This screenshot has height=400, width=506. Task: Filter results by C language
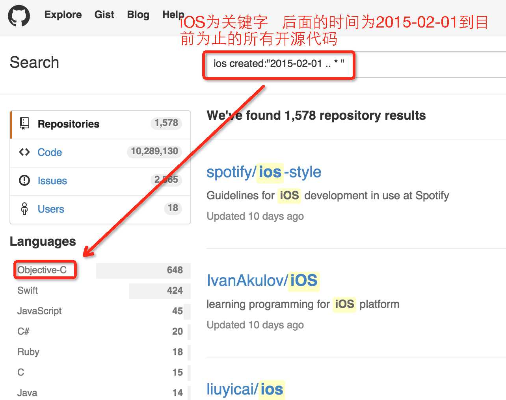click(x=21, y=372)
